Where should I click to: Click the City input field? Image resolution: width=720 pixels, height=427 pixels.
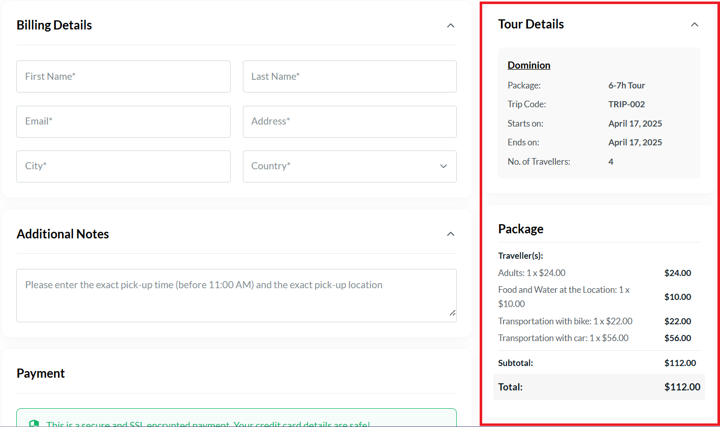[x=123, y=166]
